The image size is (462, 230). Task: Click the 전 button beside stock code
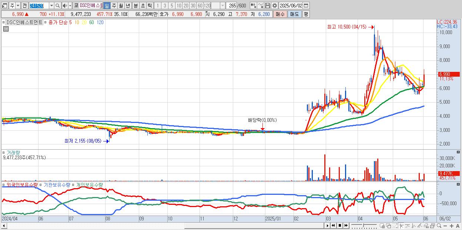pyautogui.click(x=24, y=6)
